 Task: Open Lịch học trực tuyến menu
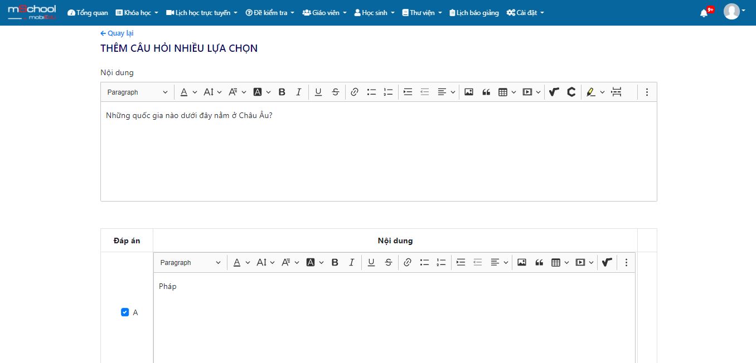[202, 13]
